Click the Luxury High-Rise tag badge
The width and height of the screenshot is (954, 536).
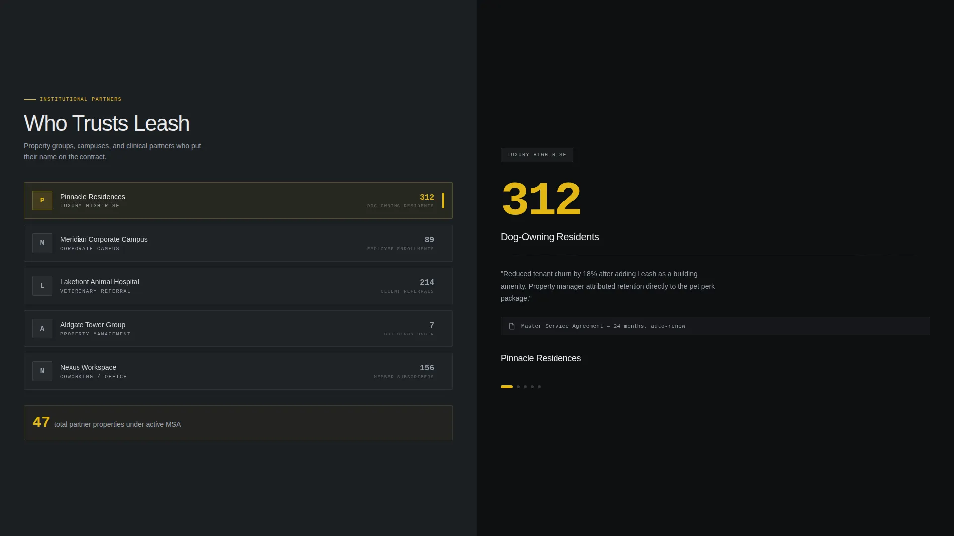[537, 155]
